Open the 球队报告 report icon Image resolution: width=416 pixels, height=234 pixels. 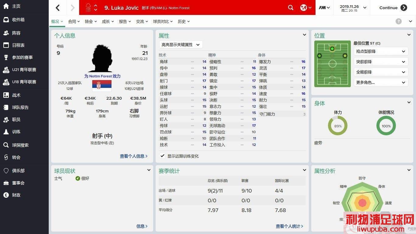click(6, 107)
